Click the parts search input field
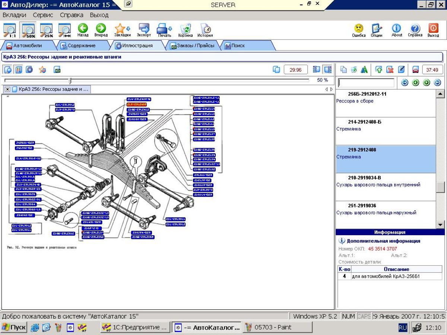 point(366,83)
